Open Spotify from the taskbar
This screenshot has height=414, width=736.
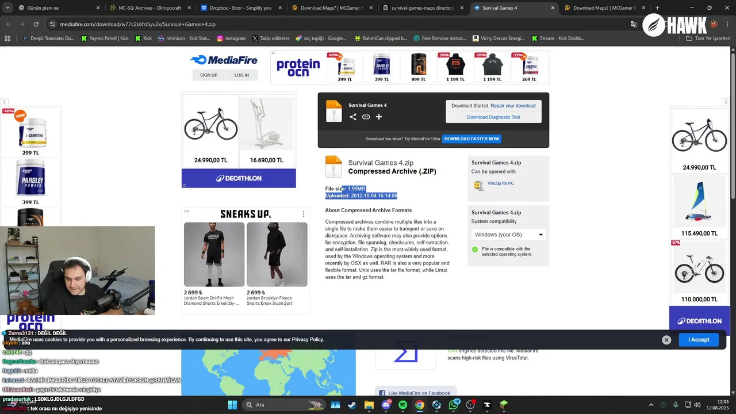(402, 405)
